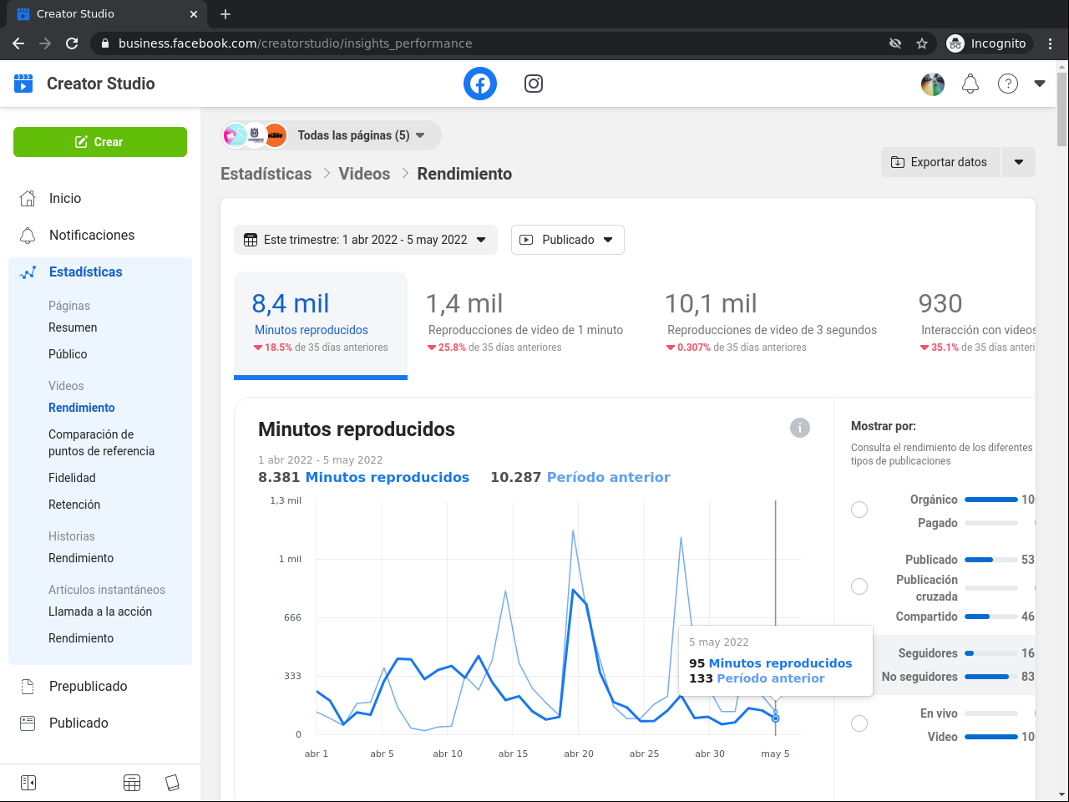Viewport: 1069px width, 802px height.
Task: Bookmark this page with the star icon
Action: (922, 43)
